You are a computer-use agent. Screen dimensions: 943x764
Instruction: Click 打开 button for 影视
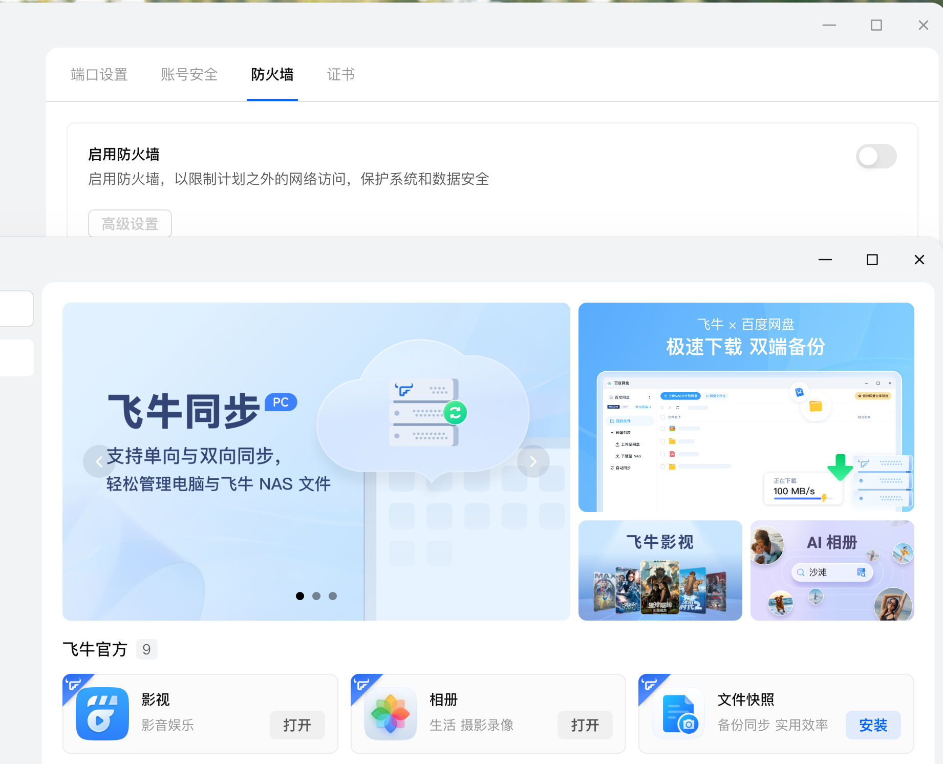tap(297, 725)
